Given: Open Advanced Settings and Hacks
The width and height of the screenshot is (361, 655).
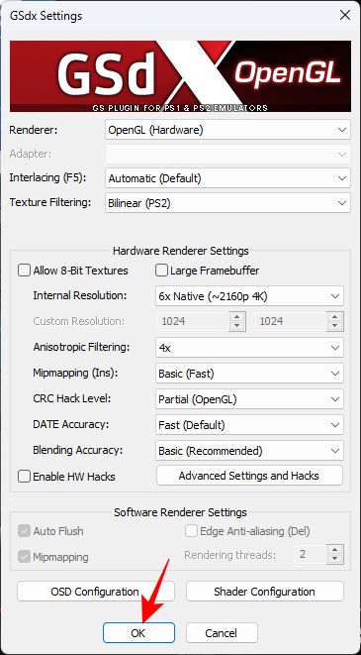Looking at the screenshot, I should pos(249,476).
